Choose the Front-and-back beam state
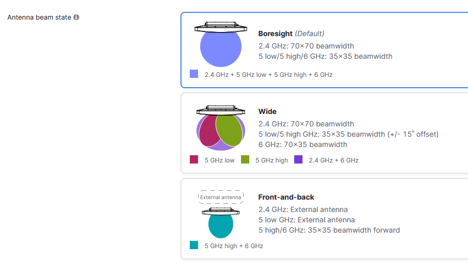 coord(324,219)
